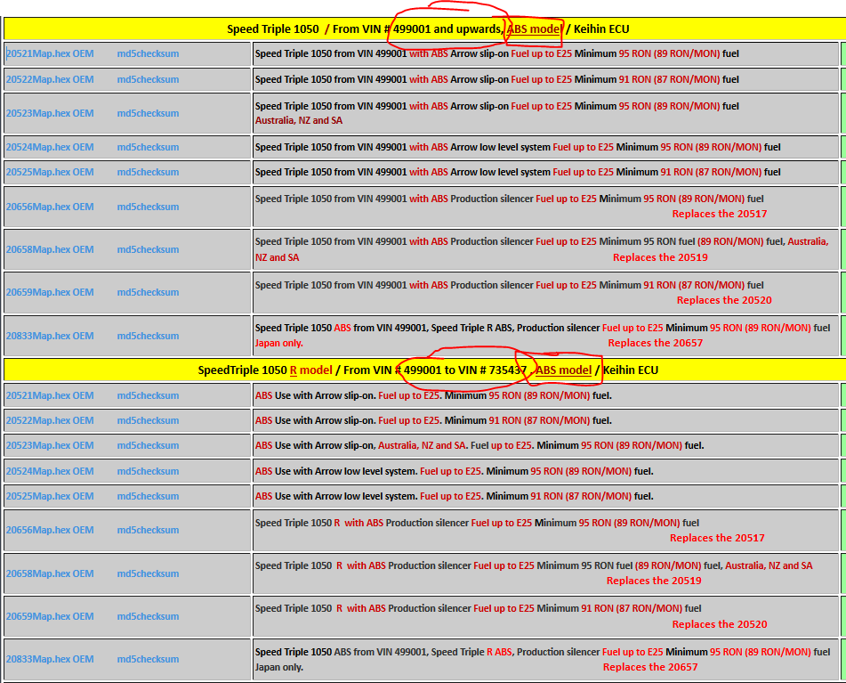Open 20524Map.hex OEM in the VIN upwards section
The image size is (846, 683).
click(x=50, y=147)
